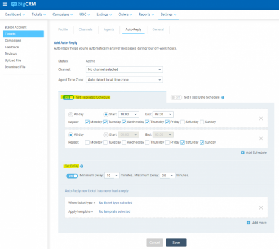Open the hamburger menu icon
This screenshot has width=279, height=249.
(x=5, y=4)
